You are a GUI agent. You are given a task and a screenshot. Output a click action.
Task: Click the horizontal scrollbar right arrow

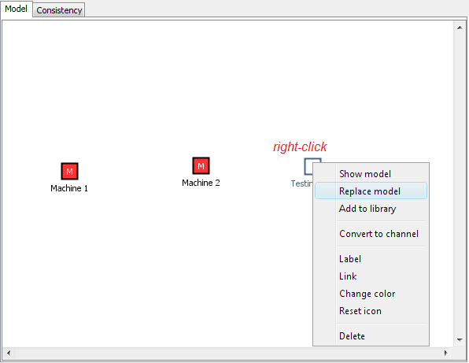pos(446,353)
